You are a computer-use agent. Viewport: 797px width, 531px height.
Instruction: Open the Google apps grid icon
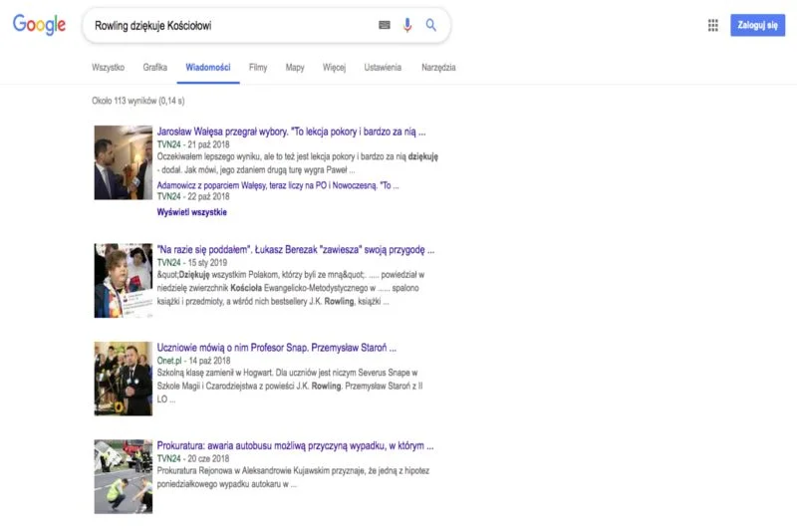click(713, 26)
